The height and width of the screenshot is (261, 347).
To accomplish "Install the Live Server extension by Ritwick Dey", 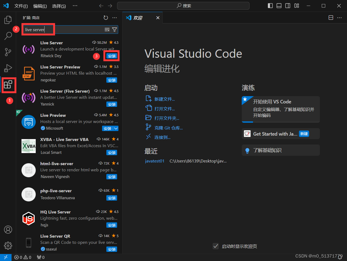I will (112, 56).
